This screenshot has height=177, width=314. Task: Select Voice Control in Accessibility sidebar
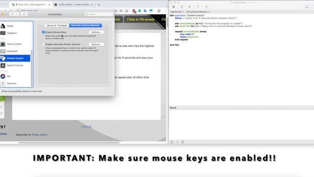point(15,44)
